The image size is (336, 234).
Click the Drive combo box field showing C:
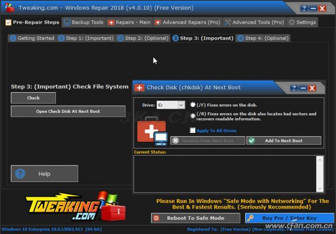click(171, 105)
